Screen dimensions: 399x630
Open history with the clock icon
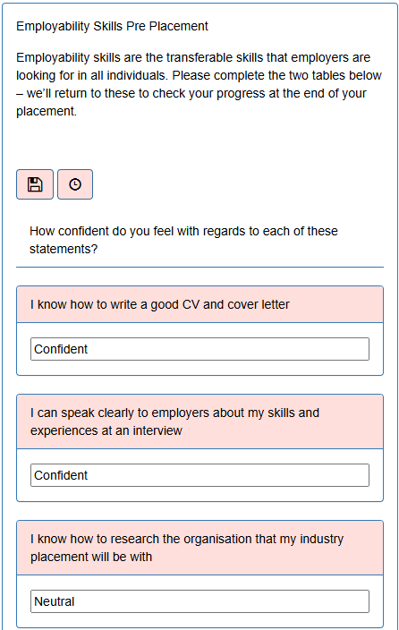(75, 184)
